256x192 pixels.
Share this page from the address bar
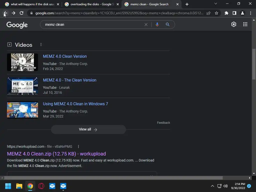click(208, 13)
